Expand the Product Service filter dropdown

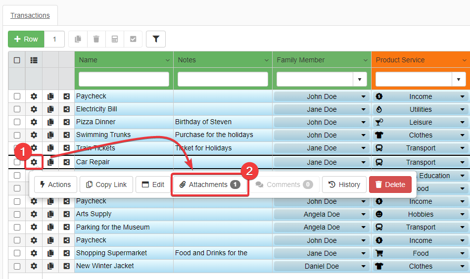pos(459,79)
